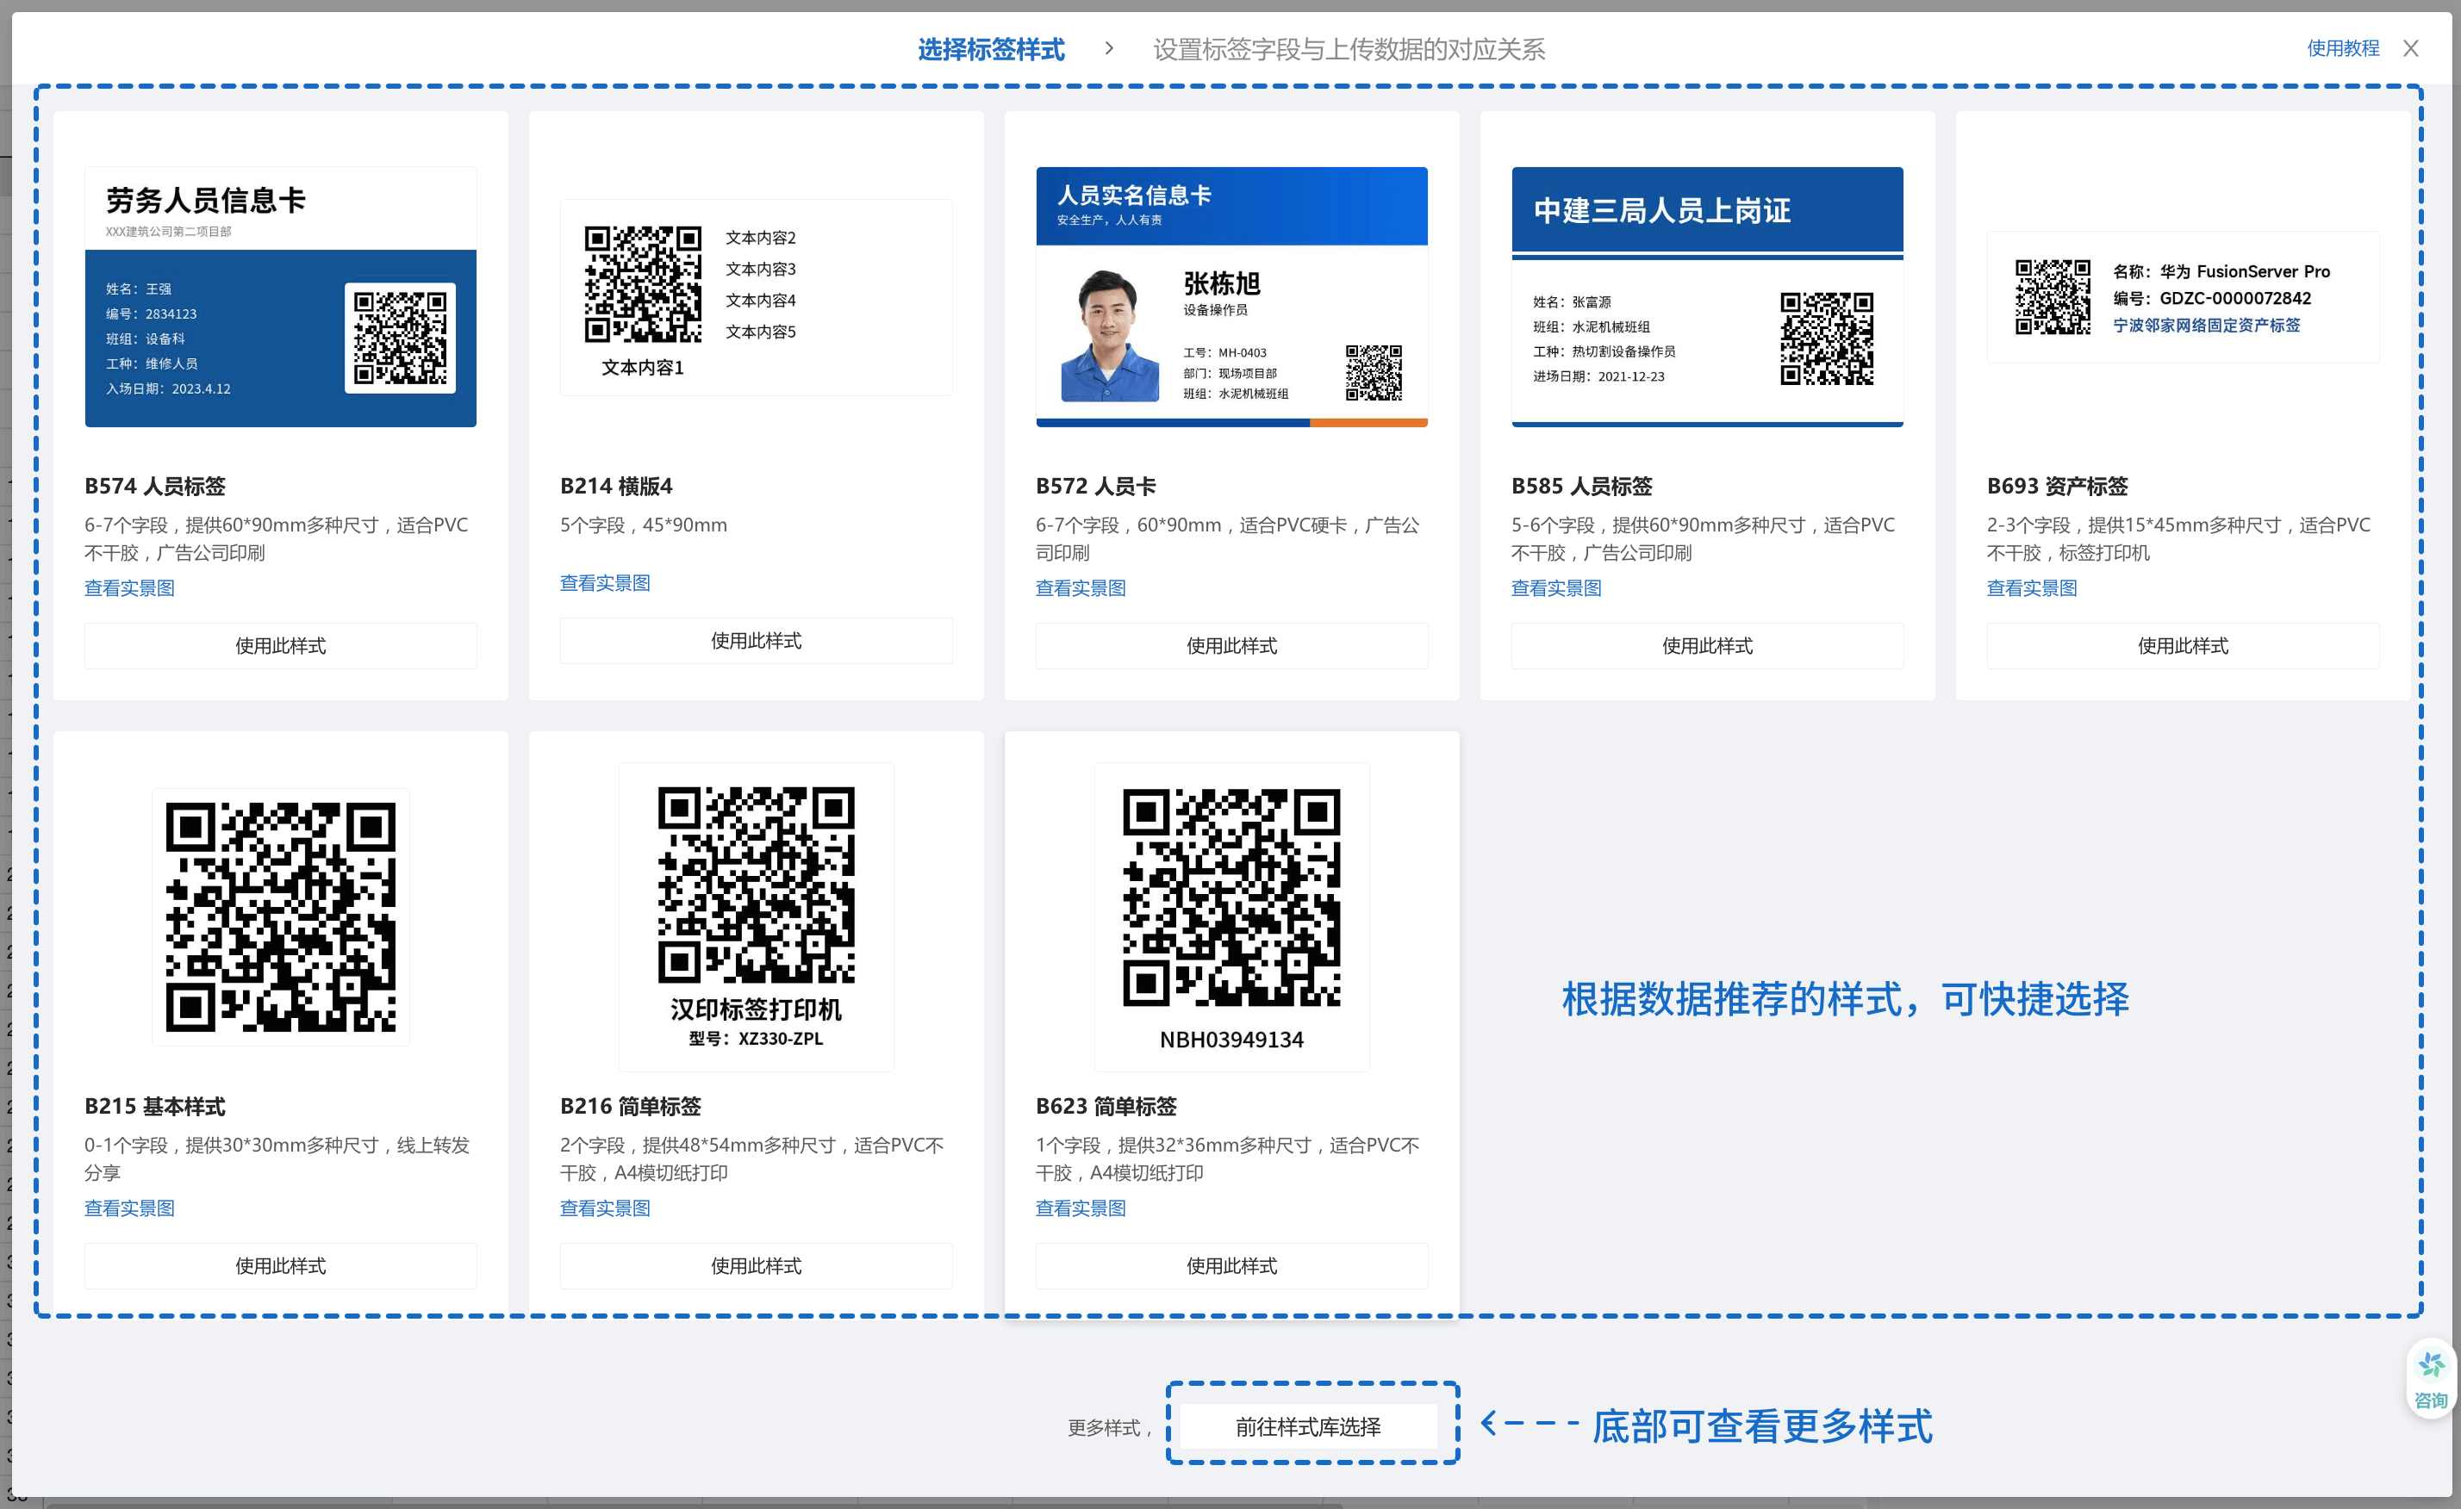Click the B585 人员标签 title
The height and width of the screenshot is (1509, 2461).
[x=1581, y=486]
